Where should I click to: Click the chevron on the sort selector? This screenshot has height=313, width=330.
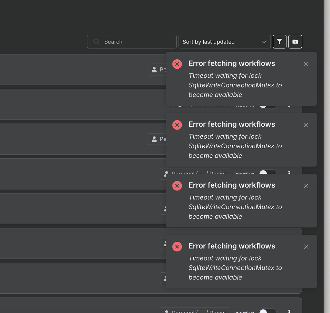click(x=264, y=42)
